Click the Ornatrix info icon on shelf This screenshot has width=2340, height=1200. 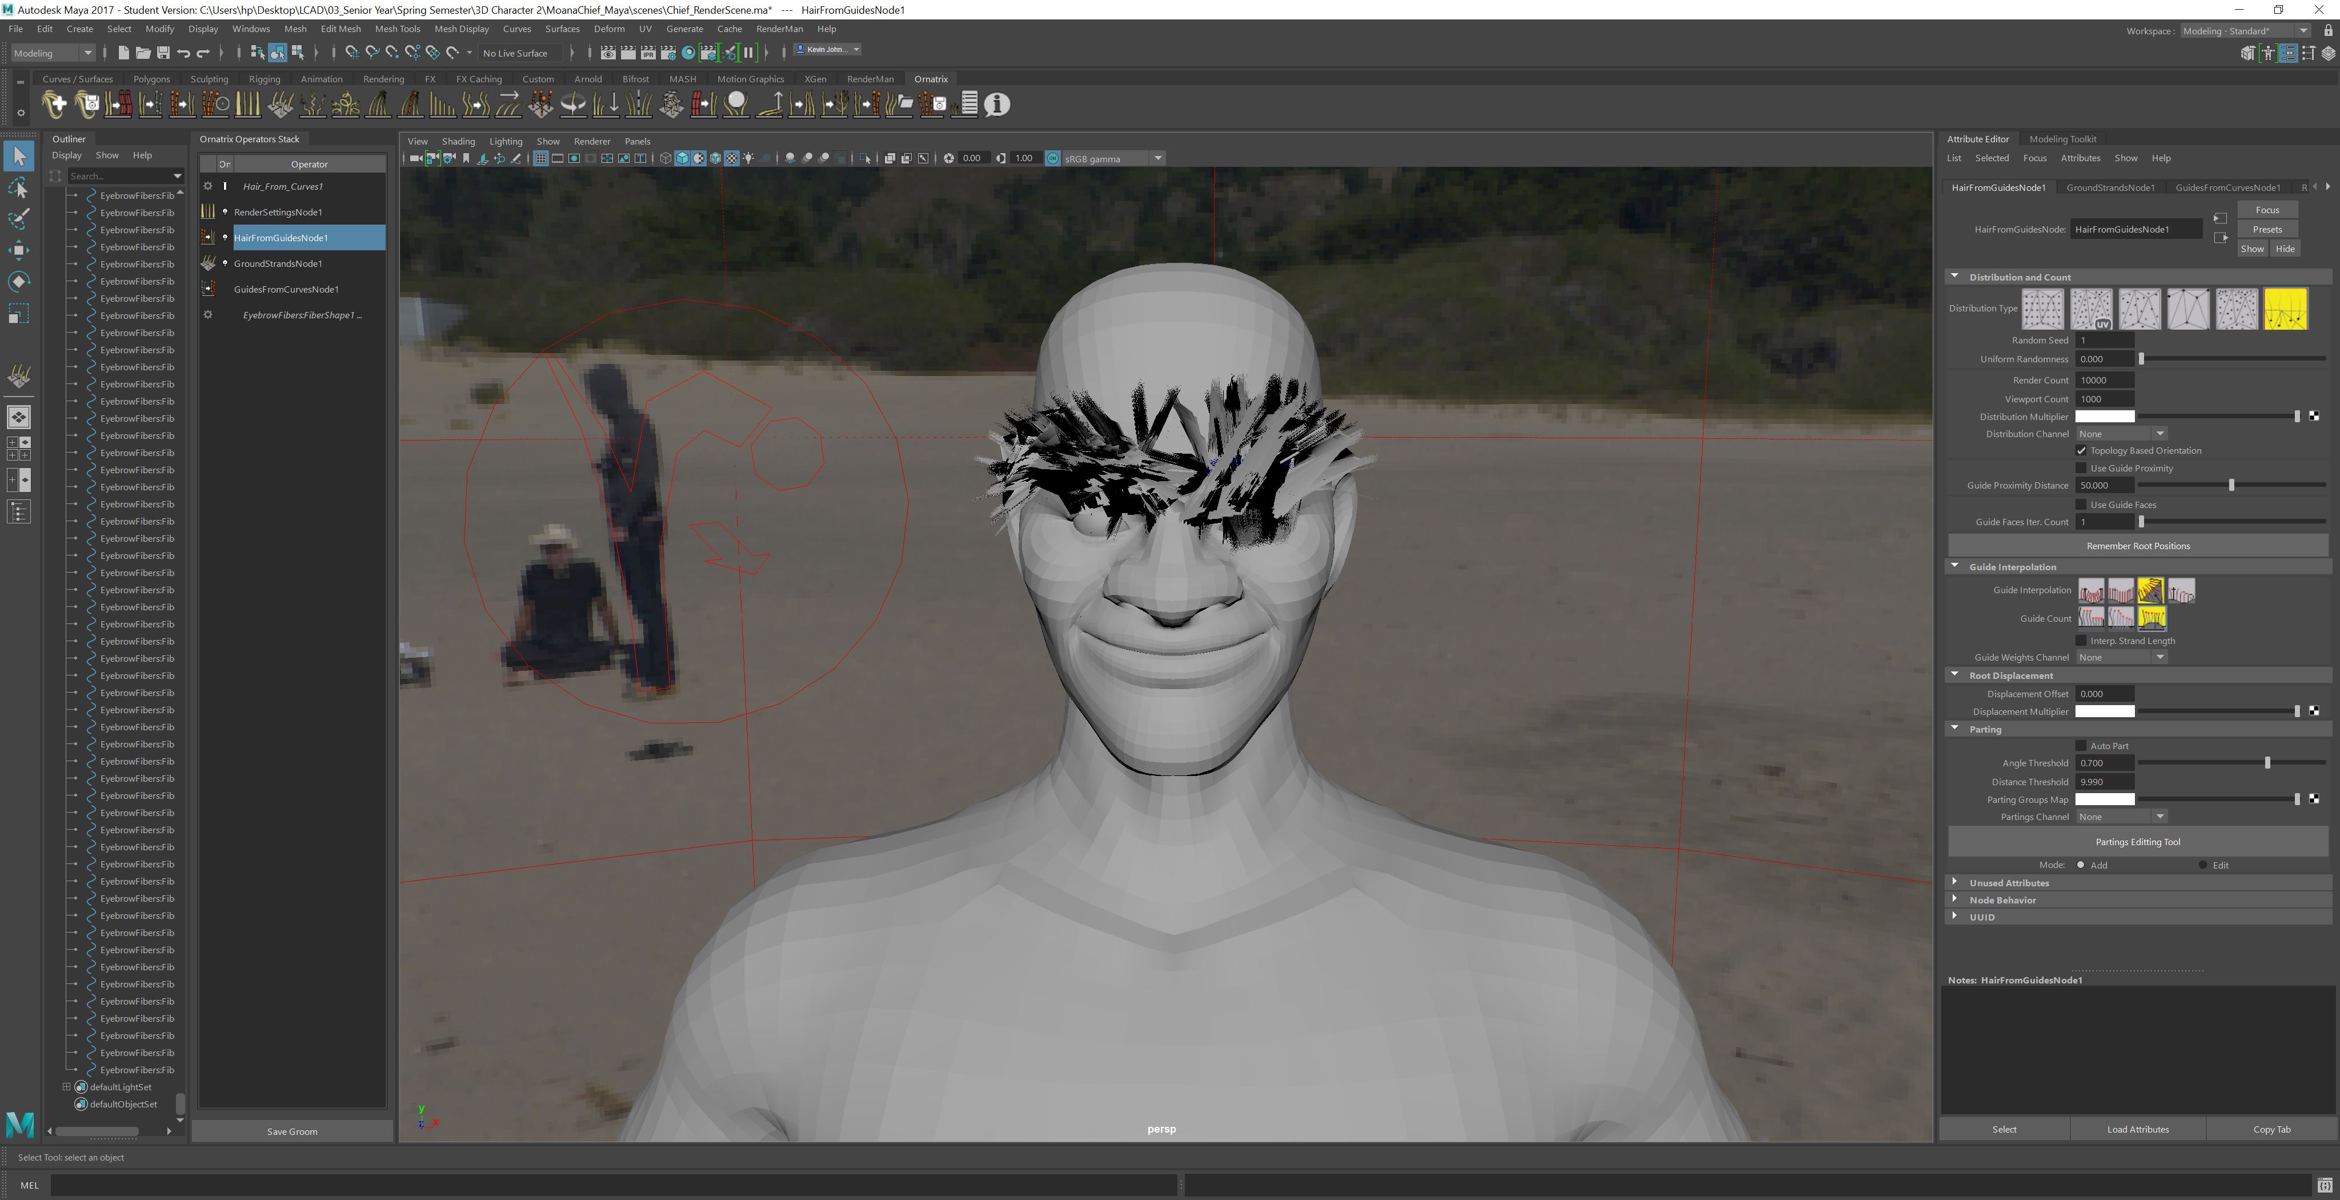(x=996, y=105)
